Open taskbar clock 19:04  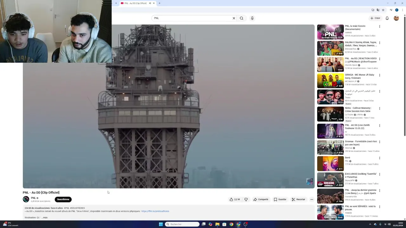click(398, 224)
